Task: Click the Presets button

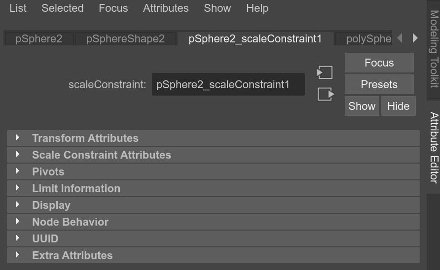Action: [379, 84]
